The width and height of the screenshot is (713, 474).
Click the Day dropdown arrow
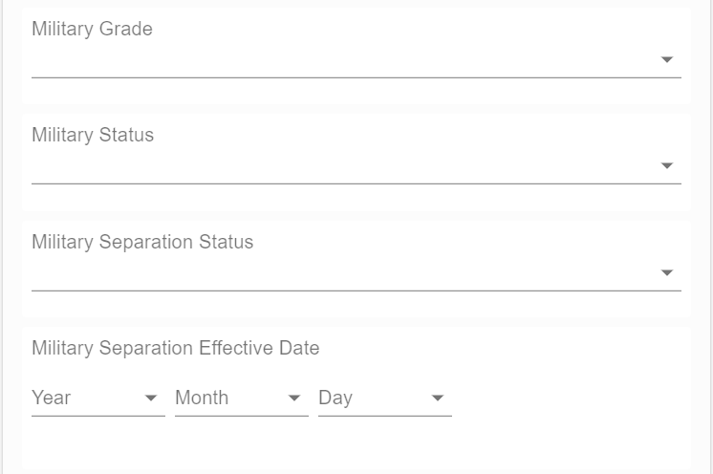tap(438, 399)
